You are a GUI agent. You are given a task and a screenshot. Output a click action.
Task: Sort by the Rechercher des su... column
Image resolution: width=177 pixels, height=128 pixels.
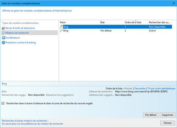[160, 22]
